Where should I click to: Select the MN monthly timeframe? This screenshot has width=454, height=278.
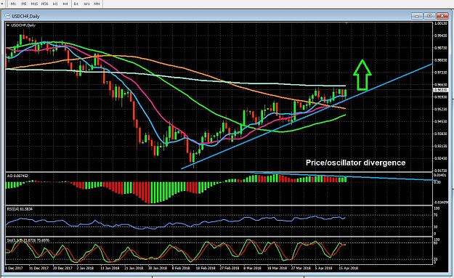click(x=97, y=4)
